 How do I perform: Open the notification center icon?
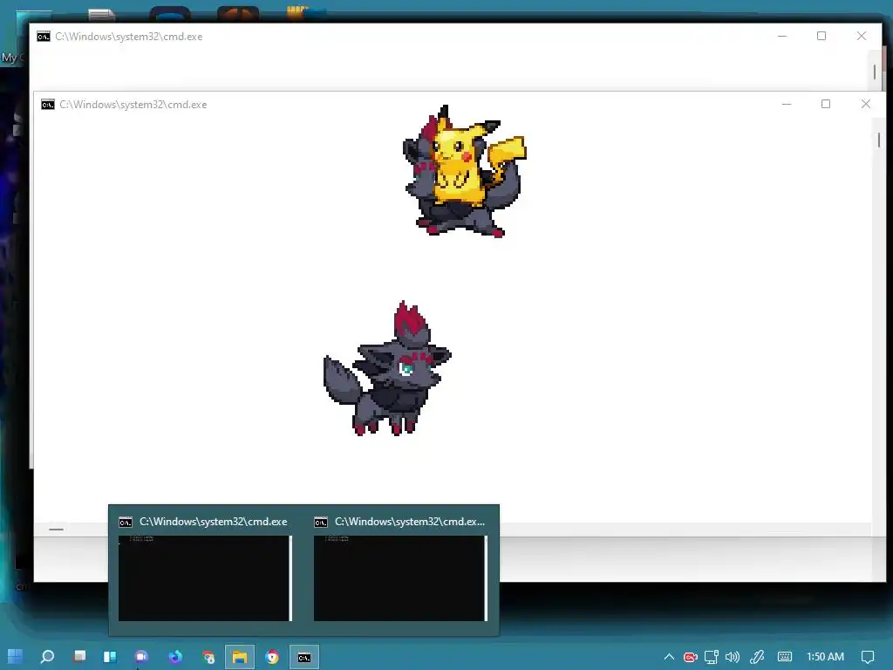[x=868, y=657]
